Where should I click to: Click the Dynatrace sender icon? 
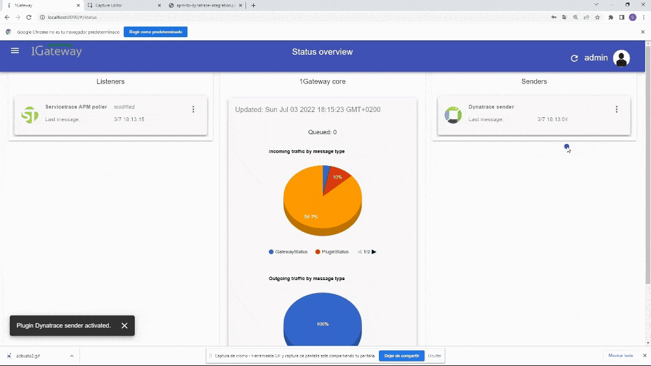point(453,115)
